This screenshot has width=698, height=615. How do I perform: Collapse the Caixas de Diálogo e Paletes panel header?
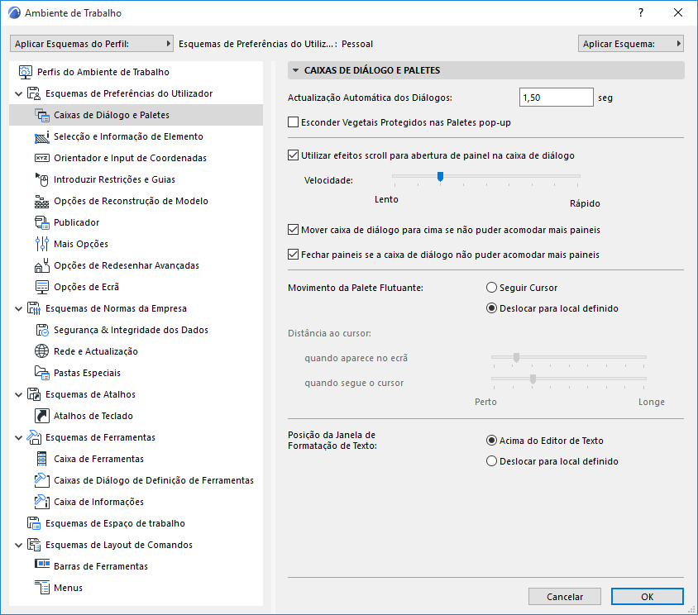(296, 70)
